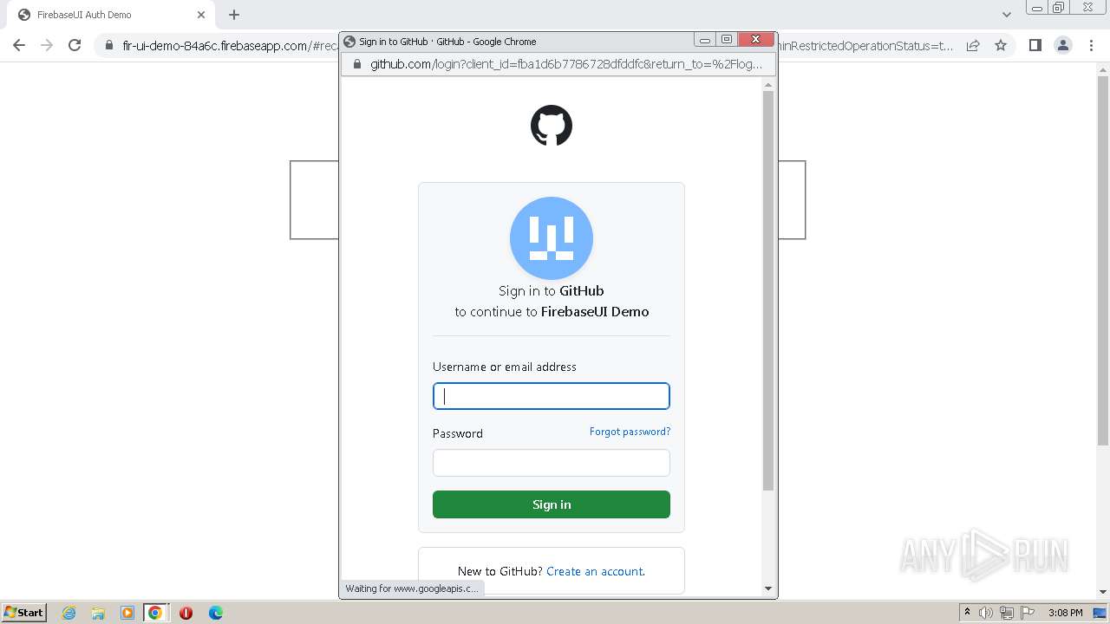Go forward in the main Chrome window
This screenshot has width=1110, height=624.
point(47,45)
